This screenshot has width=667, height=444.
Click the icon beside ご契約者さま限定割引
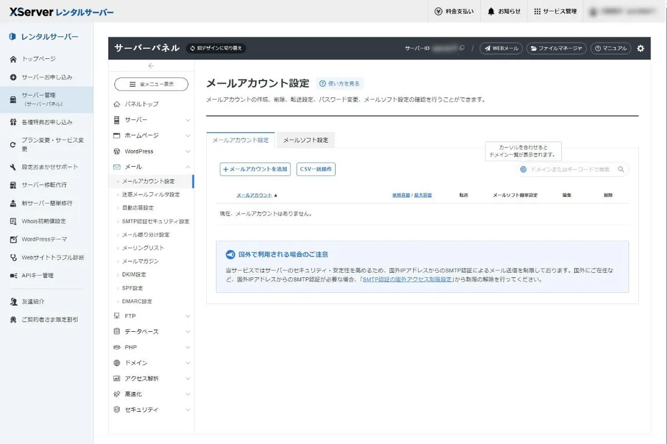13,320
